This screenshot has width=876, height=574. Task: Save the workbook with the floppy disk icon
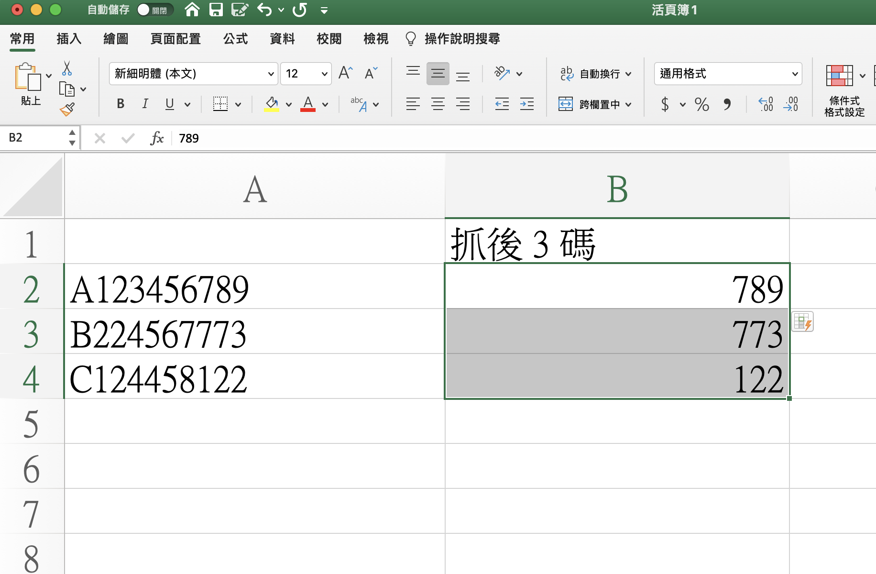[x=216, y=10]
